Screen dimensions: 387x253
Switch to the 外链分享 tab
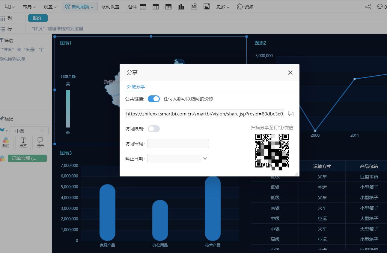(x=136, y=87)
